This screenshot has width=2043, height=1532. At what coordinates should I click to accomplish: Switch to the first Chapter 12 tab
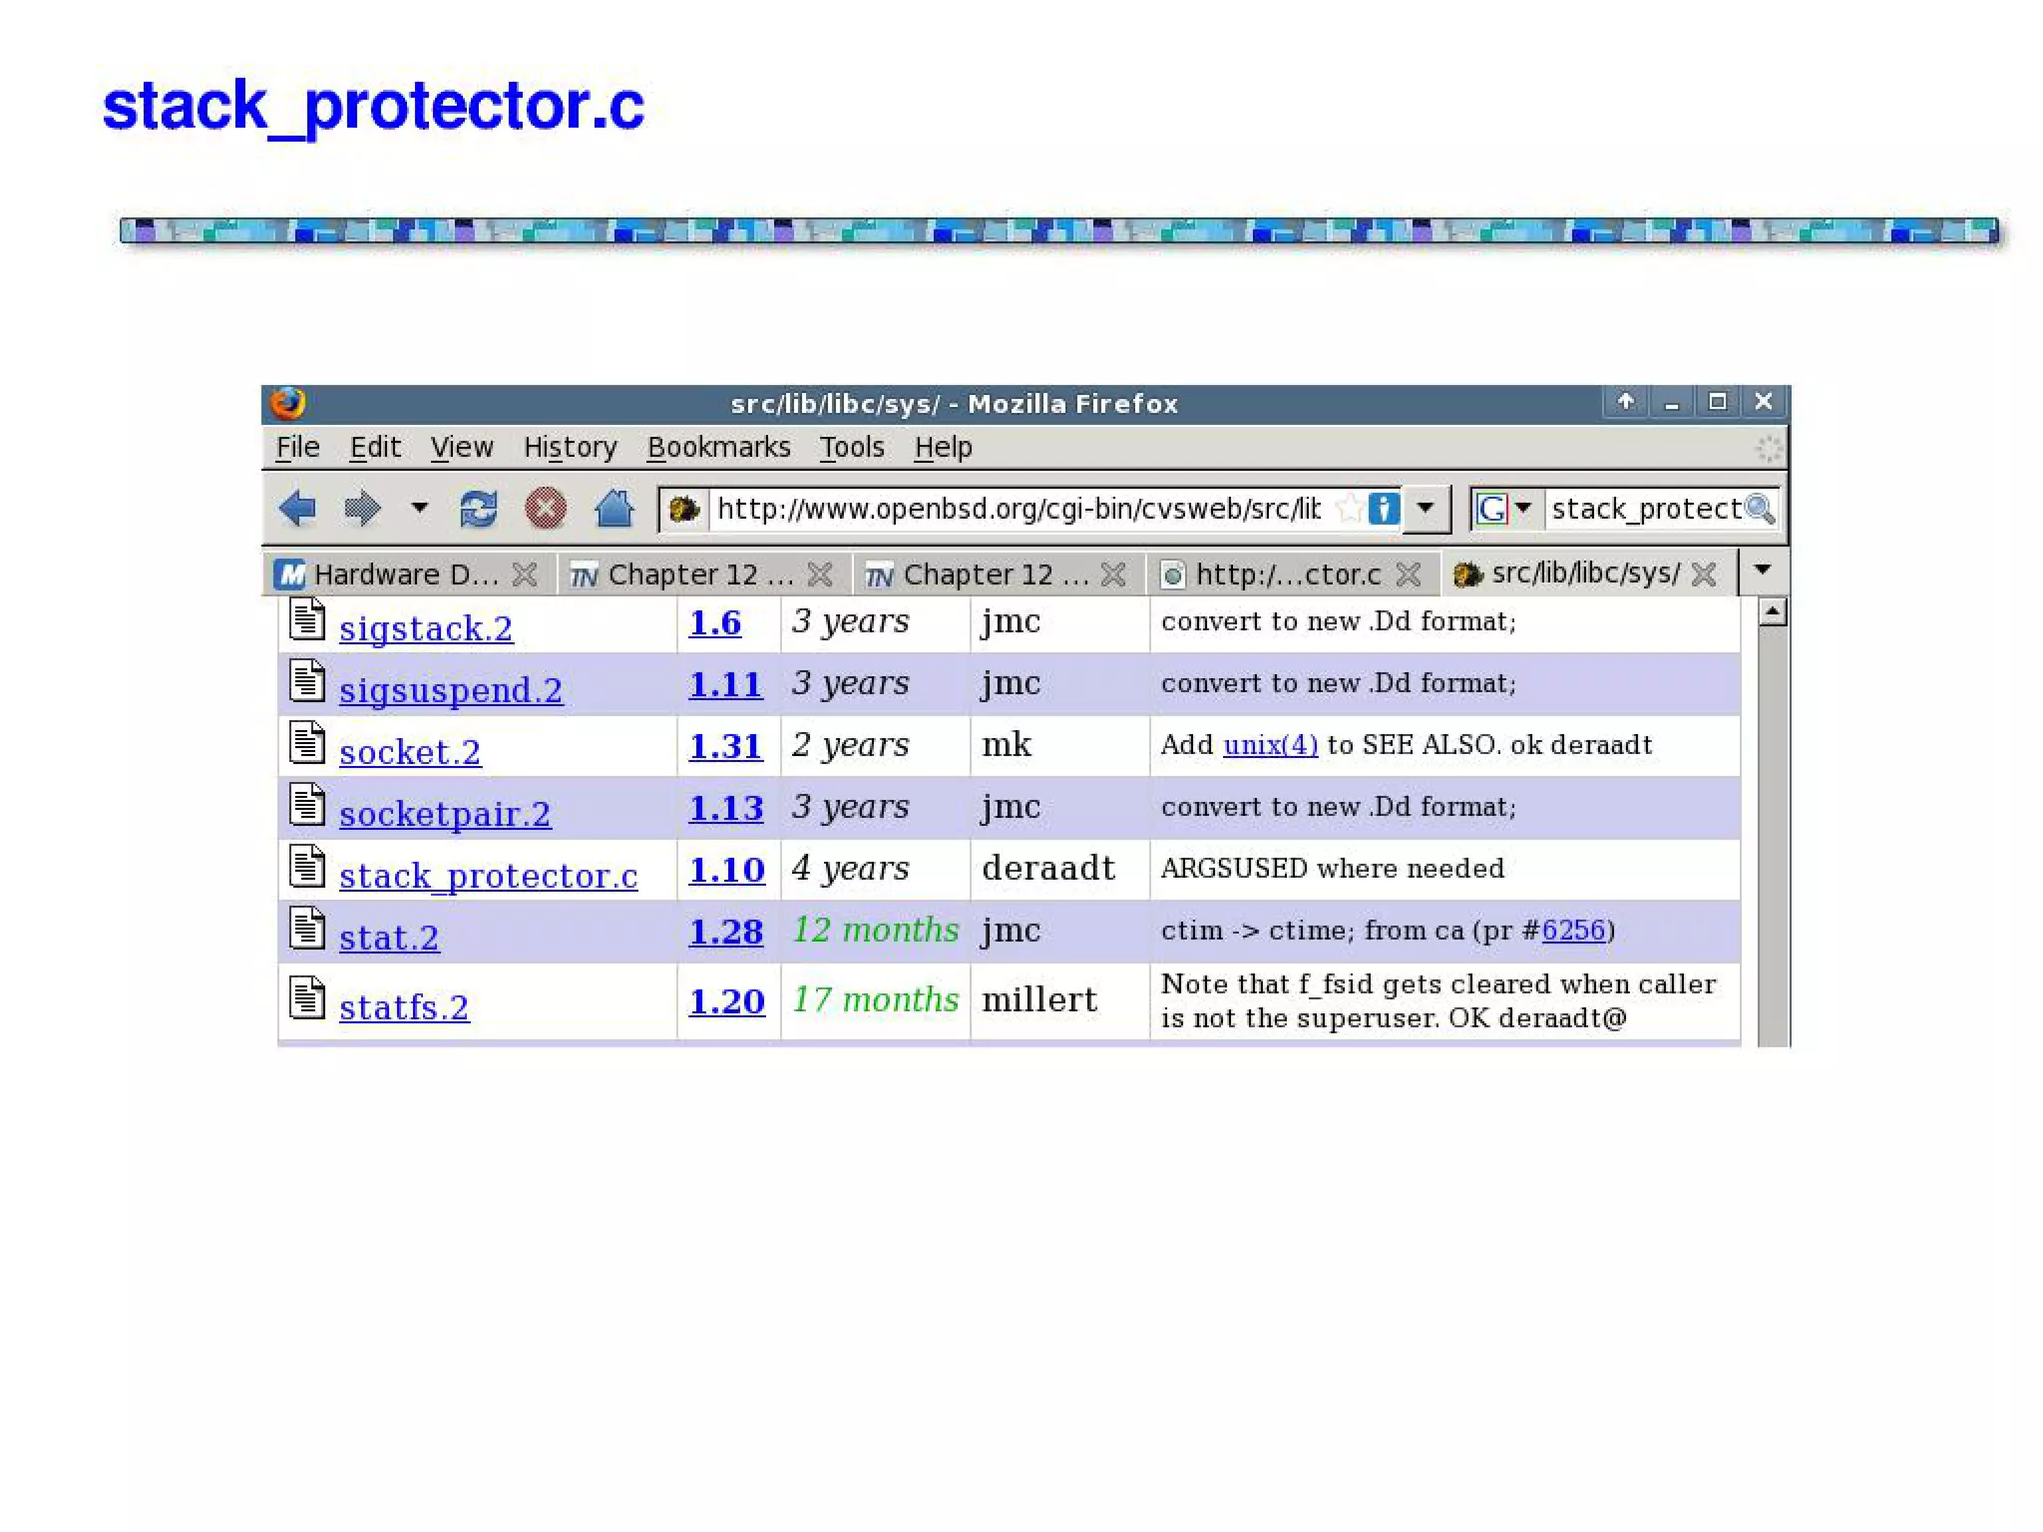point(701,574)
